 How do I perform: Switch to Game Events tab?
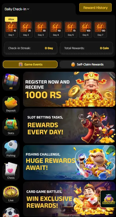(30, 64)
